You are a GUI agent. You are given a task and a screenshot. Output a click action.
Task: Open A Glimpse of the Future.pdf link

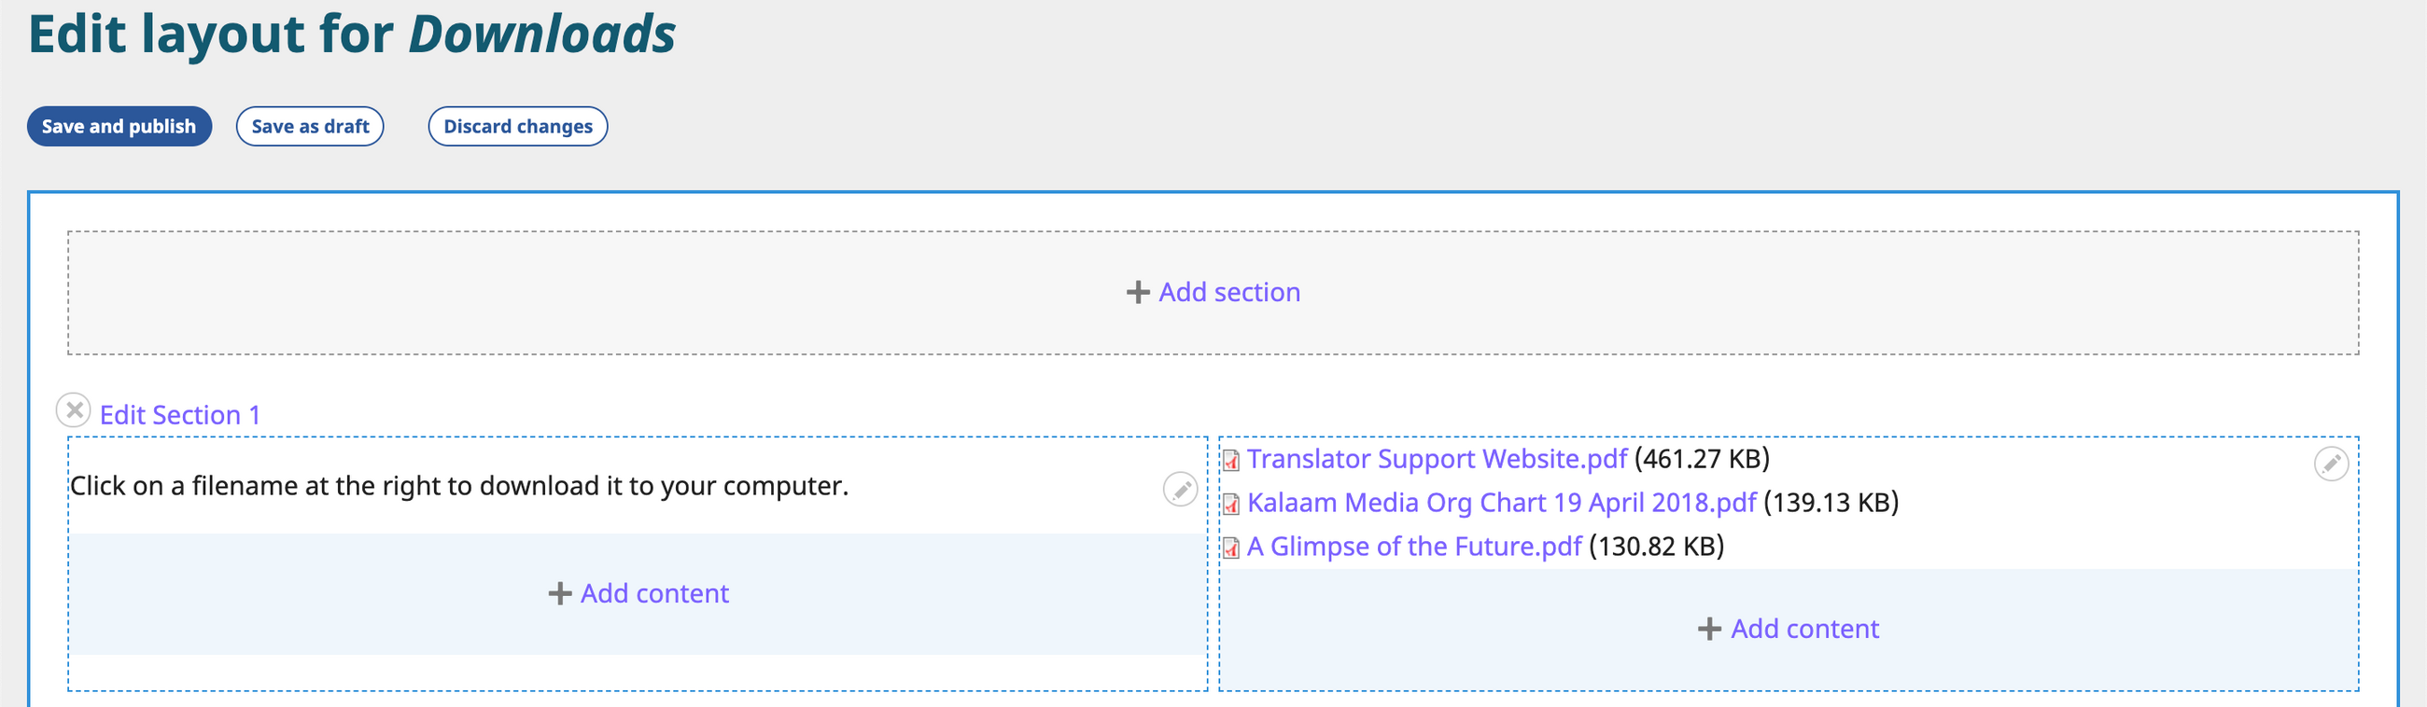click(1413, 547)
